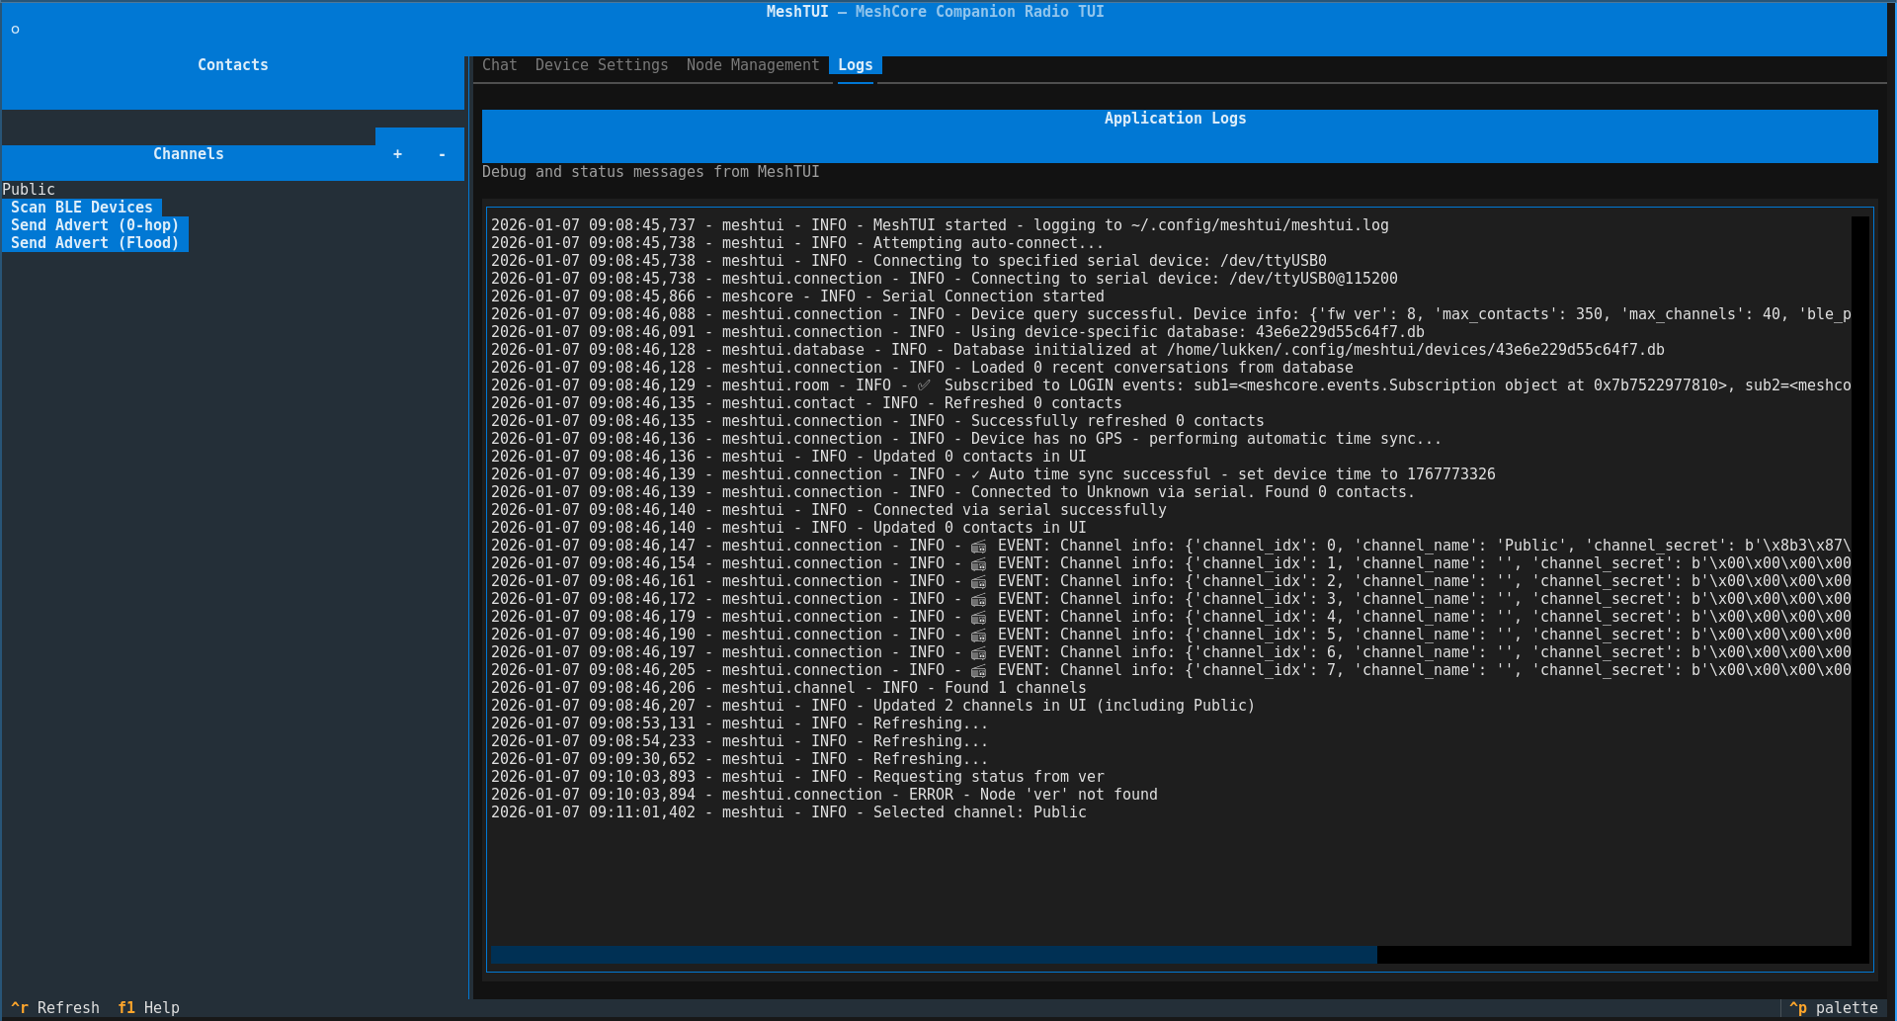Open Help from the footer
The width and height of the screenshot is (1897, 1021).
click(x=149, y=1007)
